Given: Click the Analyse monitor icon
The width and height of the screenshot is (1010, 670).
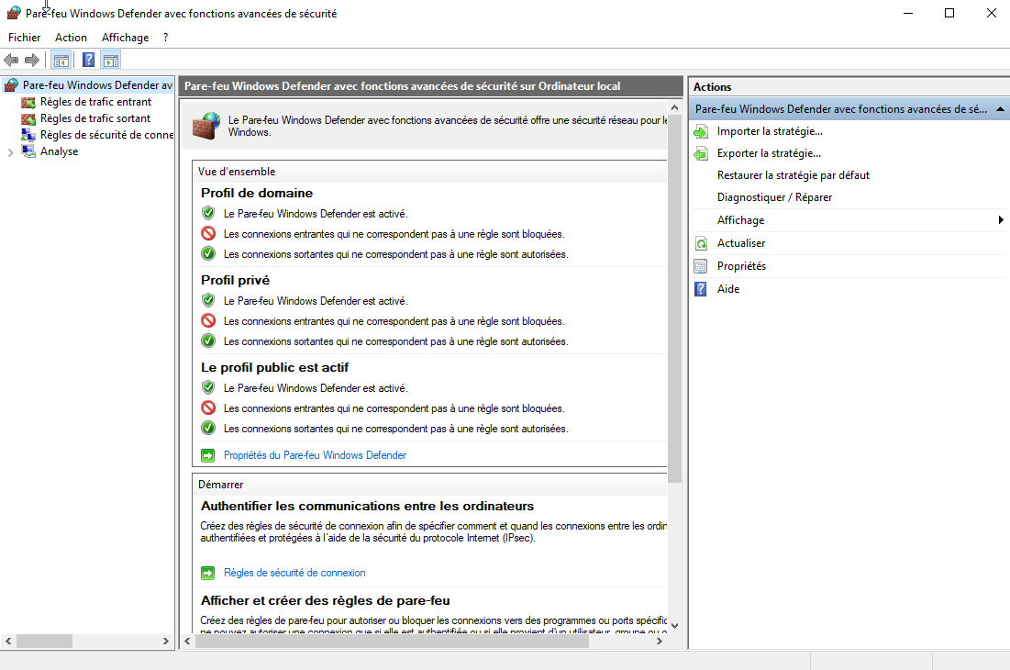Looking at the screenshot, I should [28, 151].
